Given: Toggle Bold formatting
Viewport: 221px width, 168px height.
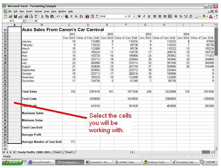Looking at the screenshot, I should tap(139, 16).
